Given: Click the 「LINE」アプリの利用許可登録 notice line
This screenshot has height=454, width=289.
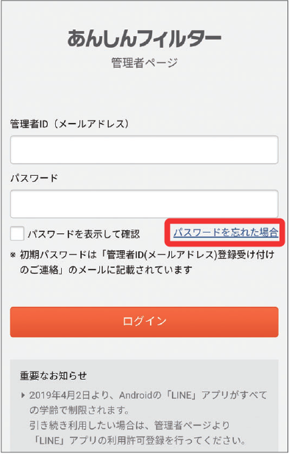Looking at the screenshot, I should point(138,441).
